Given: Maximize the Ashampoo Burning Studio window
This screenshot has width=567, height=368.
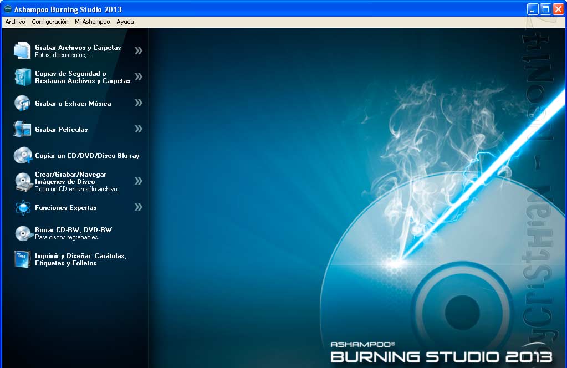Looking at the screenshot, I should point(545,9).
